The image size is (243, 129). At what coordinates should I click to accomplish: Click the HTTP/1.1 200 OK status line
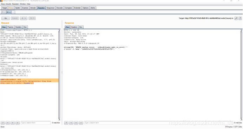(x=71, y=30)
